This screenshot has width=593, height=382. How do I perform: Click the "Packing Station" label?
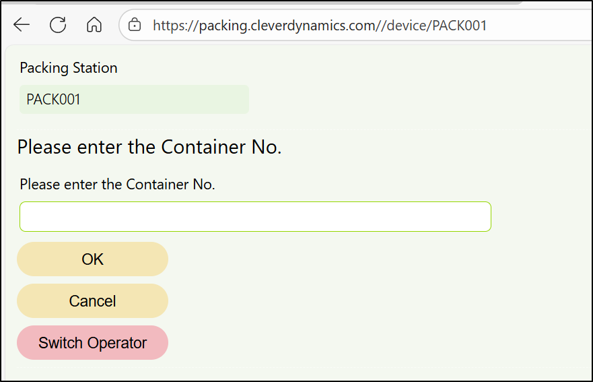69,68
